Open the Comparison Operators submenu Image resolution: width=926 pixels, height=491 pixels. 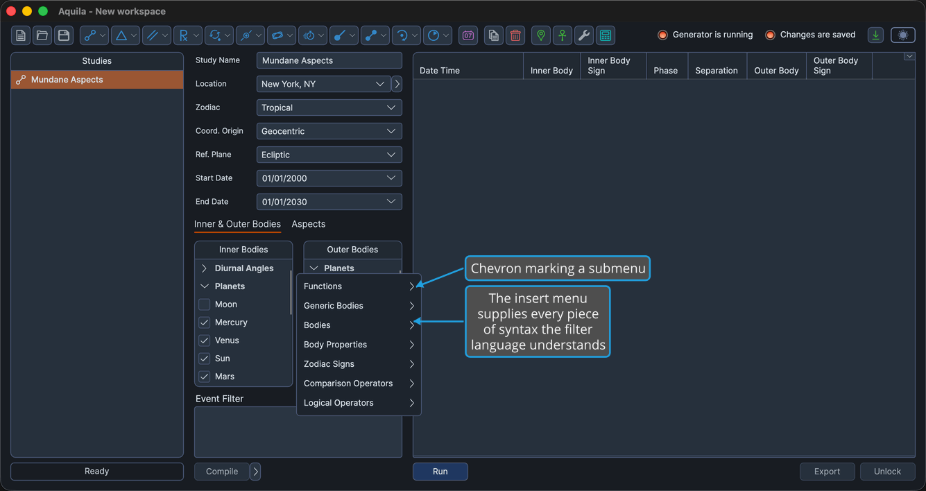pyautogui.click(x=359, y=384)
